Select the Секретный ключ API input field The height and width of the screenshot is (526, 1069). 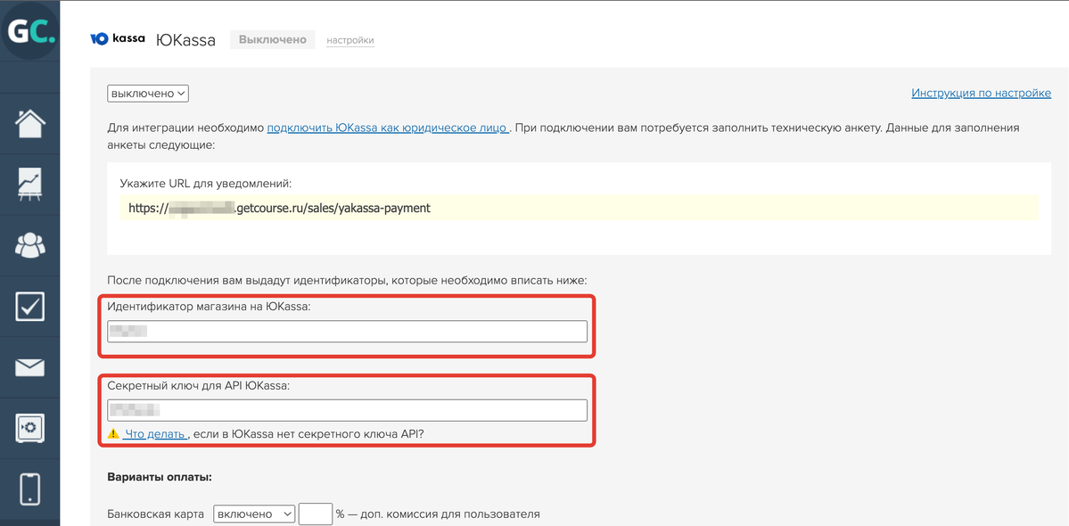347,409
